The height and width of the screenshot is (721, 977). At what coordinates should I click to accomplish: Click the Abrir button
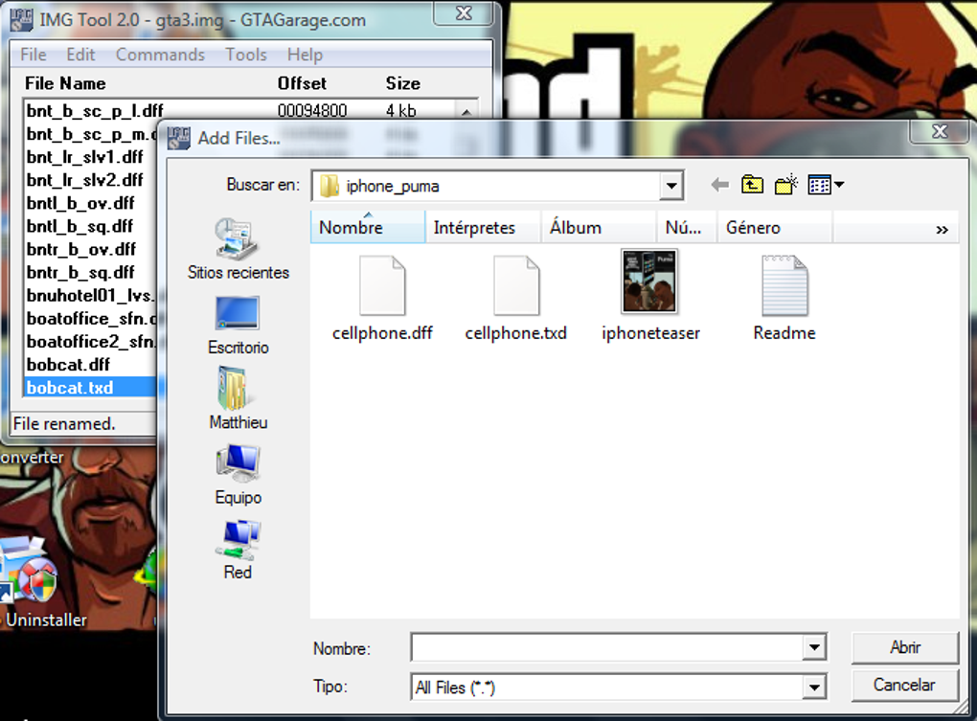pos(905,647)
